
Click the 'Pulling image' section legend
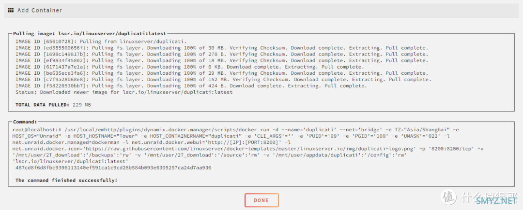[x=89, y=34]
